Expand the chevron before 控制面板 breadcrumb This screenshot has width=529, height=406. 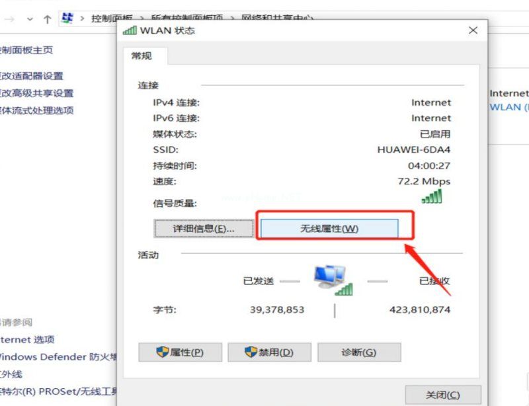click(82, 19)
